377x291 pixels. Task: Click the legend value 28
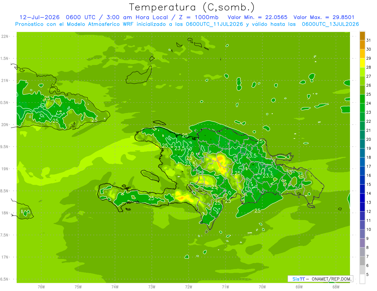[369, 67]
